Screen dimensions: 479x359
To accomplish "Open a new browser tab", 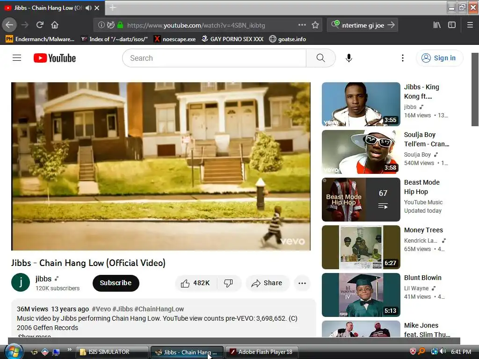I will 112,7.
